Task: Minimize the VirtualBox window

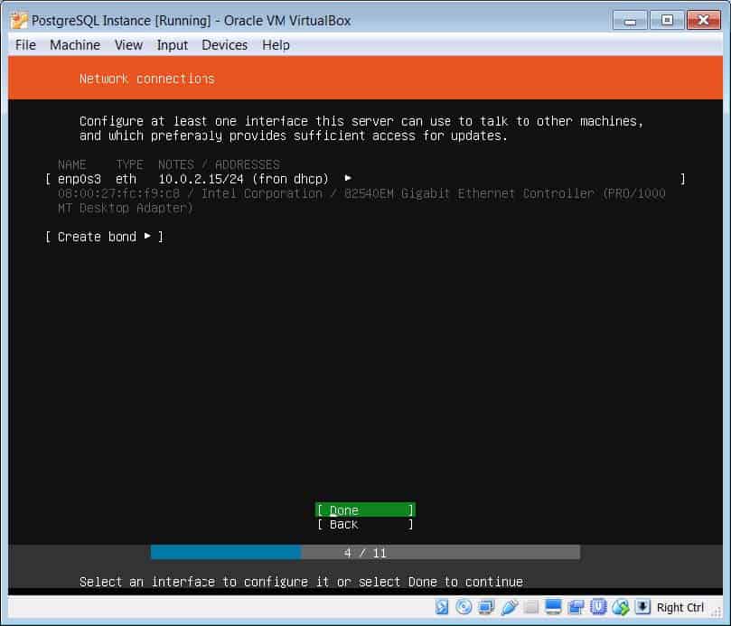Action: [630, 21]
